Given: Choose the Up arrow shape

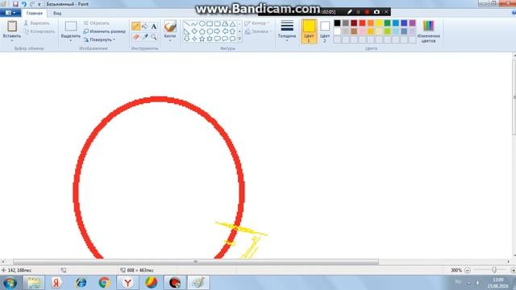Looking at the screenshot, I should pyautogui.click(x=233, y=31).
